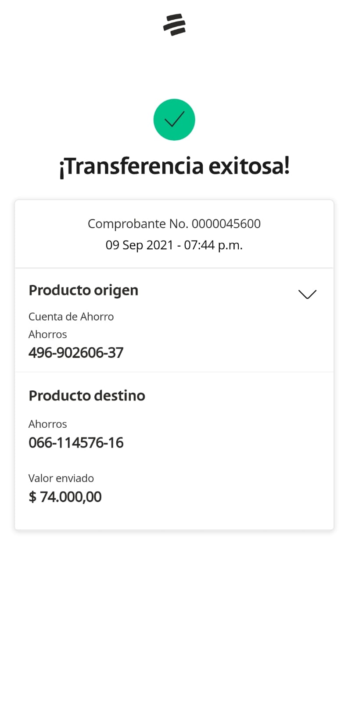
Task: Select origin account number 496-902606-37
Action: coord(76,353)
